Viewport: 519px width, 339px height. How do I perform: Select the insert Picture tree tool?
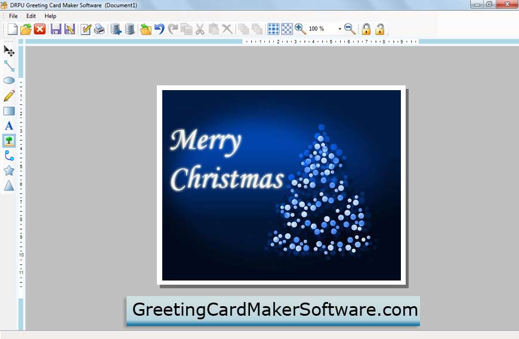(x=9, y=141)
